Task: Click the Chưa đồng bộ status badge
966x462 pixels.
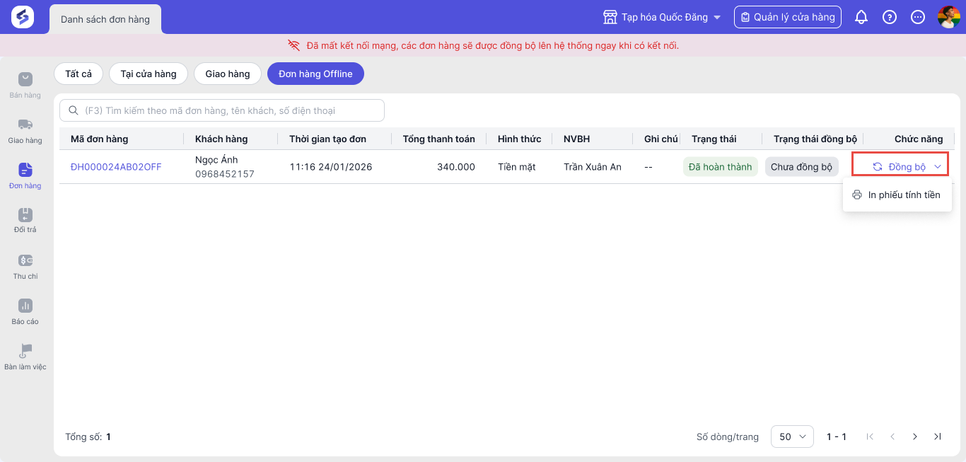Action: coord(801,167)
